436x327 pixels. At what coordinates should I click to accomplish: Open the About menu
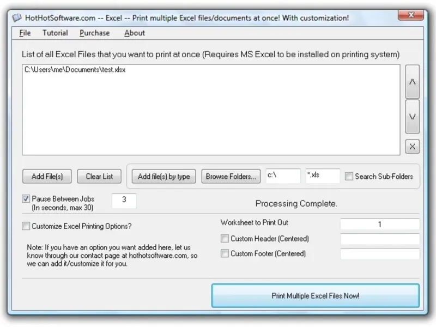(135, 33)
